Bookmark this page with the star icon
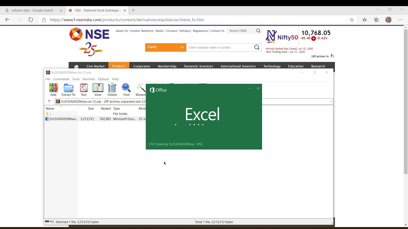 pos(352,20)
